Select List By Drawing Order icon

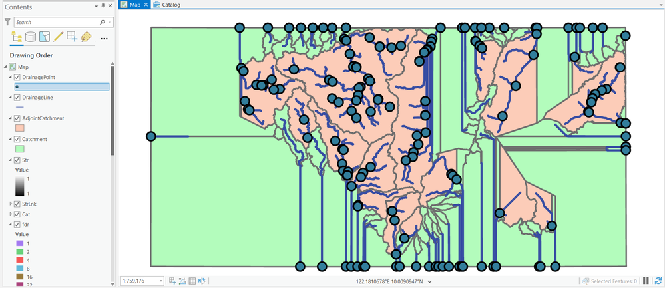(17, 37)
